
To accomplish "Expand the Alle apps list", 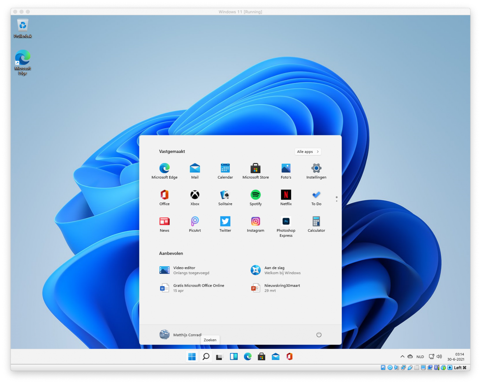I will [308, 152].
